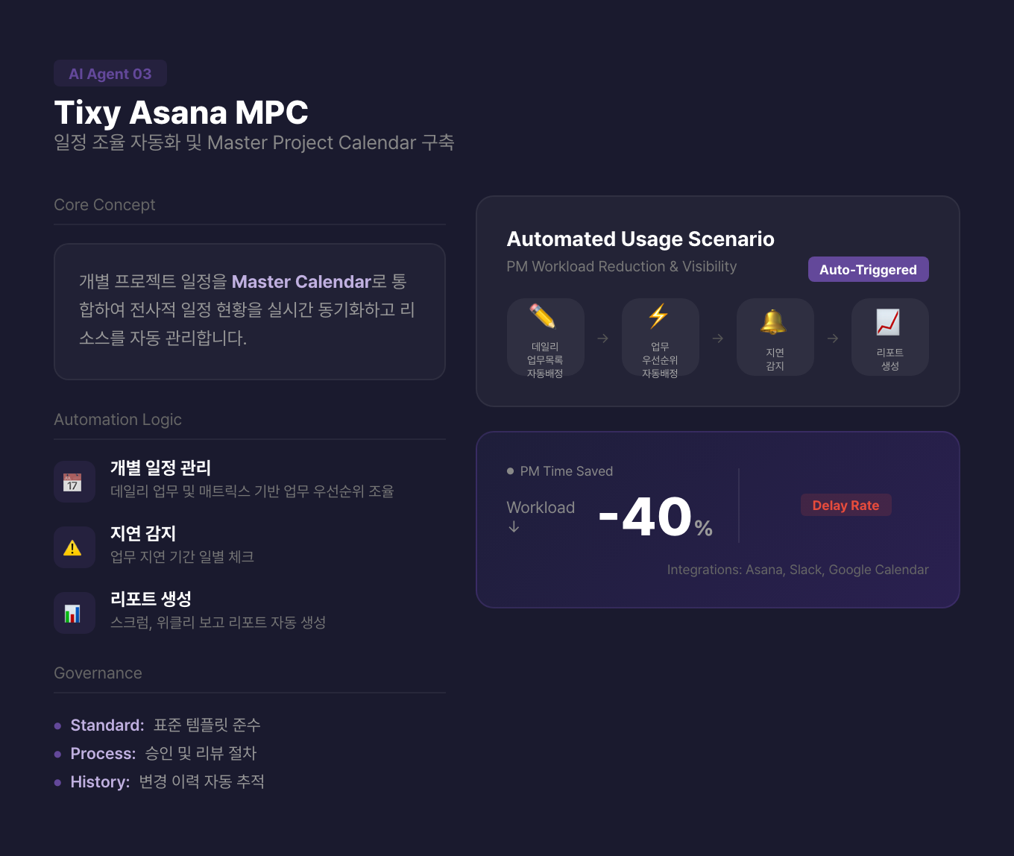Click the lightning bolt priority icon
The height and width of the screenshot is (856, 1014).
658,317
